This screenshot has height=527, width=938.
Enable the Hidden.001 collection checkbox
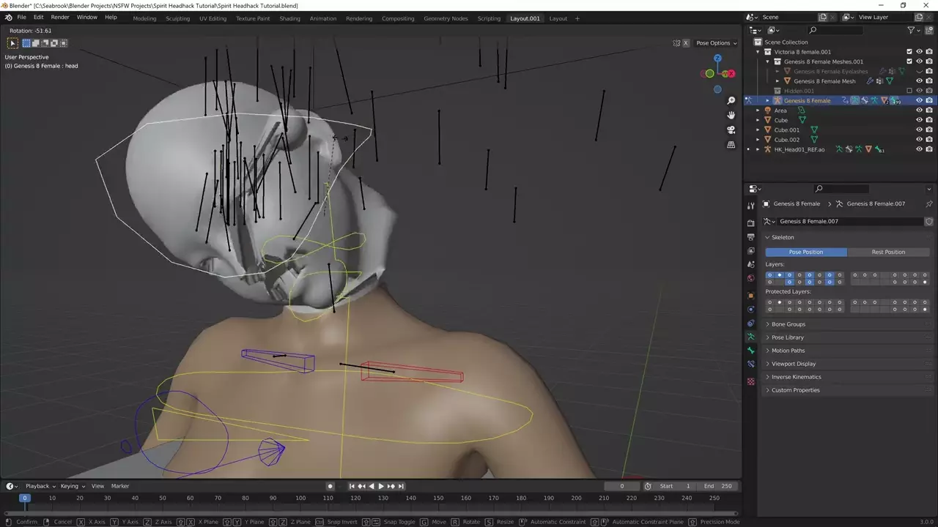909,91
